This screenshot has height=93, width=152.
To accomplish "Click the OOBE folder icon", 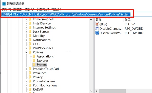I will click(x=30, y=44).
